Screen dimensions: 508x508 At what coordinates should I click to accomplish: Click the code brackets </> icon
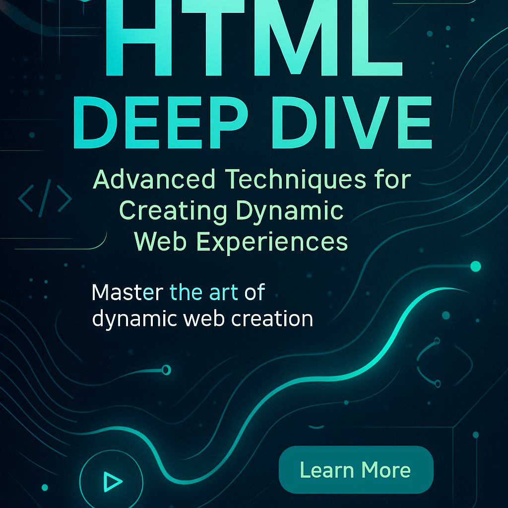point(45,200)
